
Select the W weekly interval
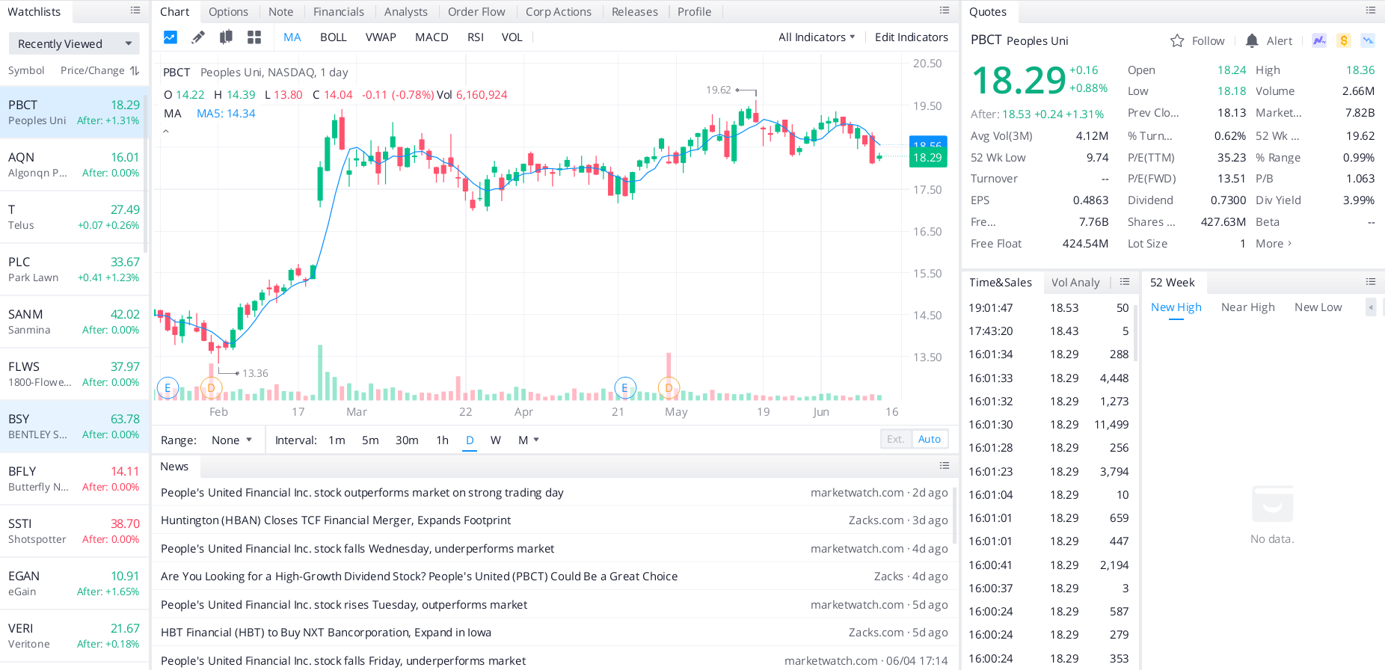click(x=496, y=440)
